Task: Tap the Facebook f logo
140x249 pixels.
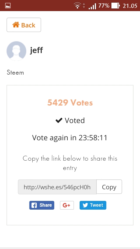Action: [34, 205]
